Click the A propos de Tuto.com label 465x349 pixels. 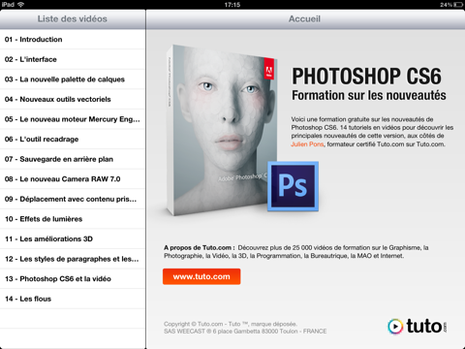[200, 248]
